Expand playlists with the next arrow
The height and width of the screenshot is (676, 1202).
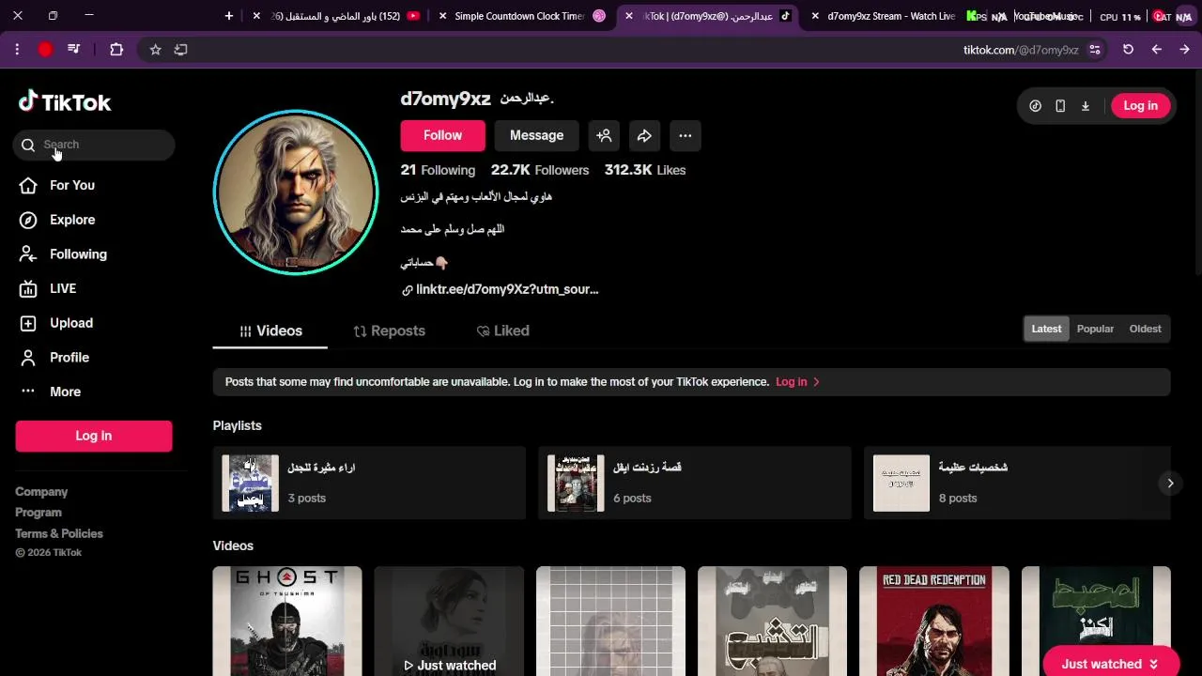[x=1170, y=483]
